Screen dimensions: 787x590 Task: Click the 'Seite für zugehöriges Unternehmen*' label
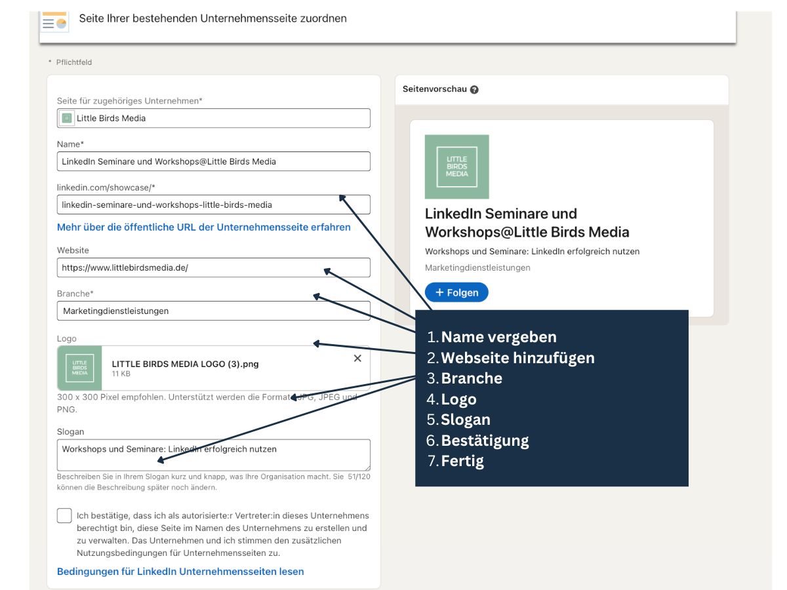130,101
